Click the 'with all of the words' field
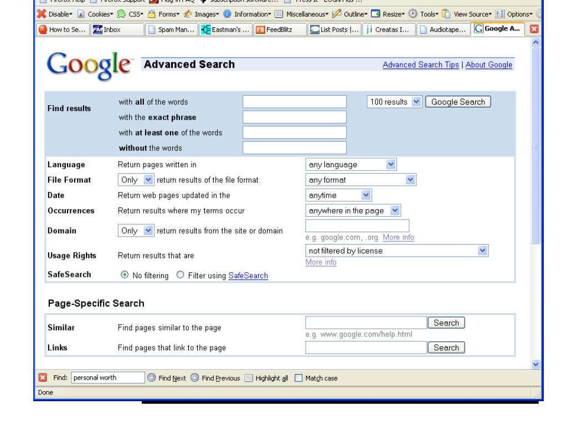 click(295, 102)
